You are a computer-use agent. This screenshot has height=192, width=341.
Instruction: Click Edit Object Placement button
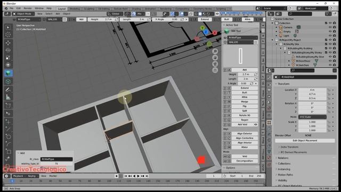click(305, 141)
